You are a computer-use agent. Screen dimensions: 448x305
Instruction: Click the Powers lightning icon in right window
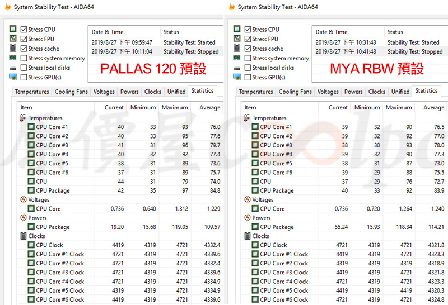[x=248, y=218]
